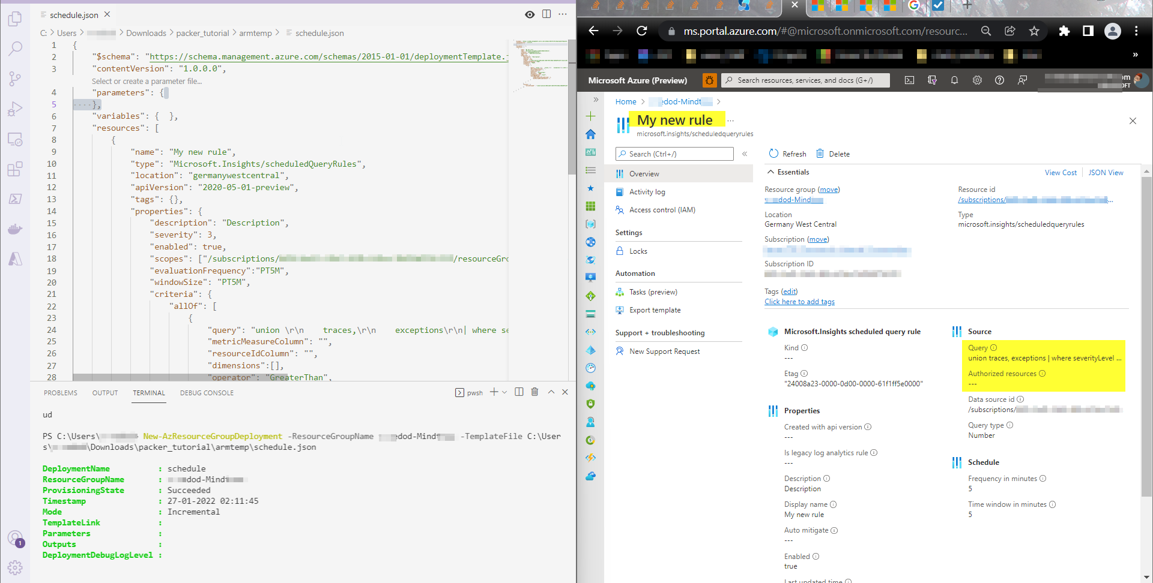Open the Explorer view in VS Code
The height and width of the screenshot is (583, 1153).
coord(15,19)
